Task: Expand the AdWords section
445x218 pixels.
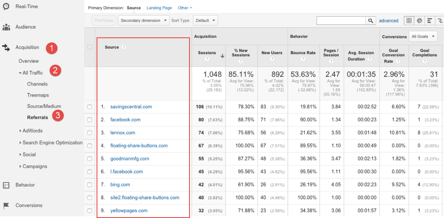Action: [x=31, y=131]
